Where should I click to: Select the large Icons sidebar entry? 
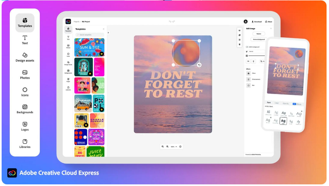tap(25, 92)
